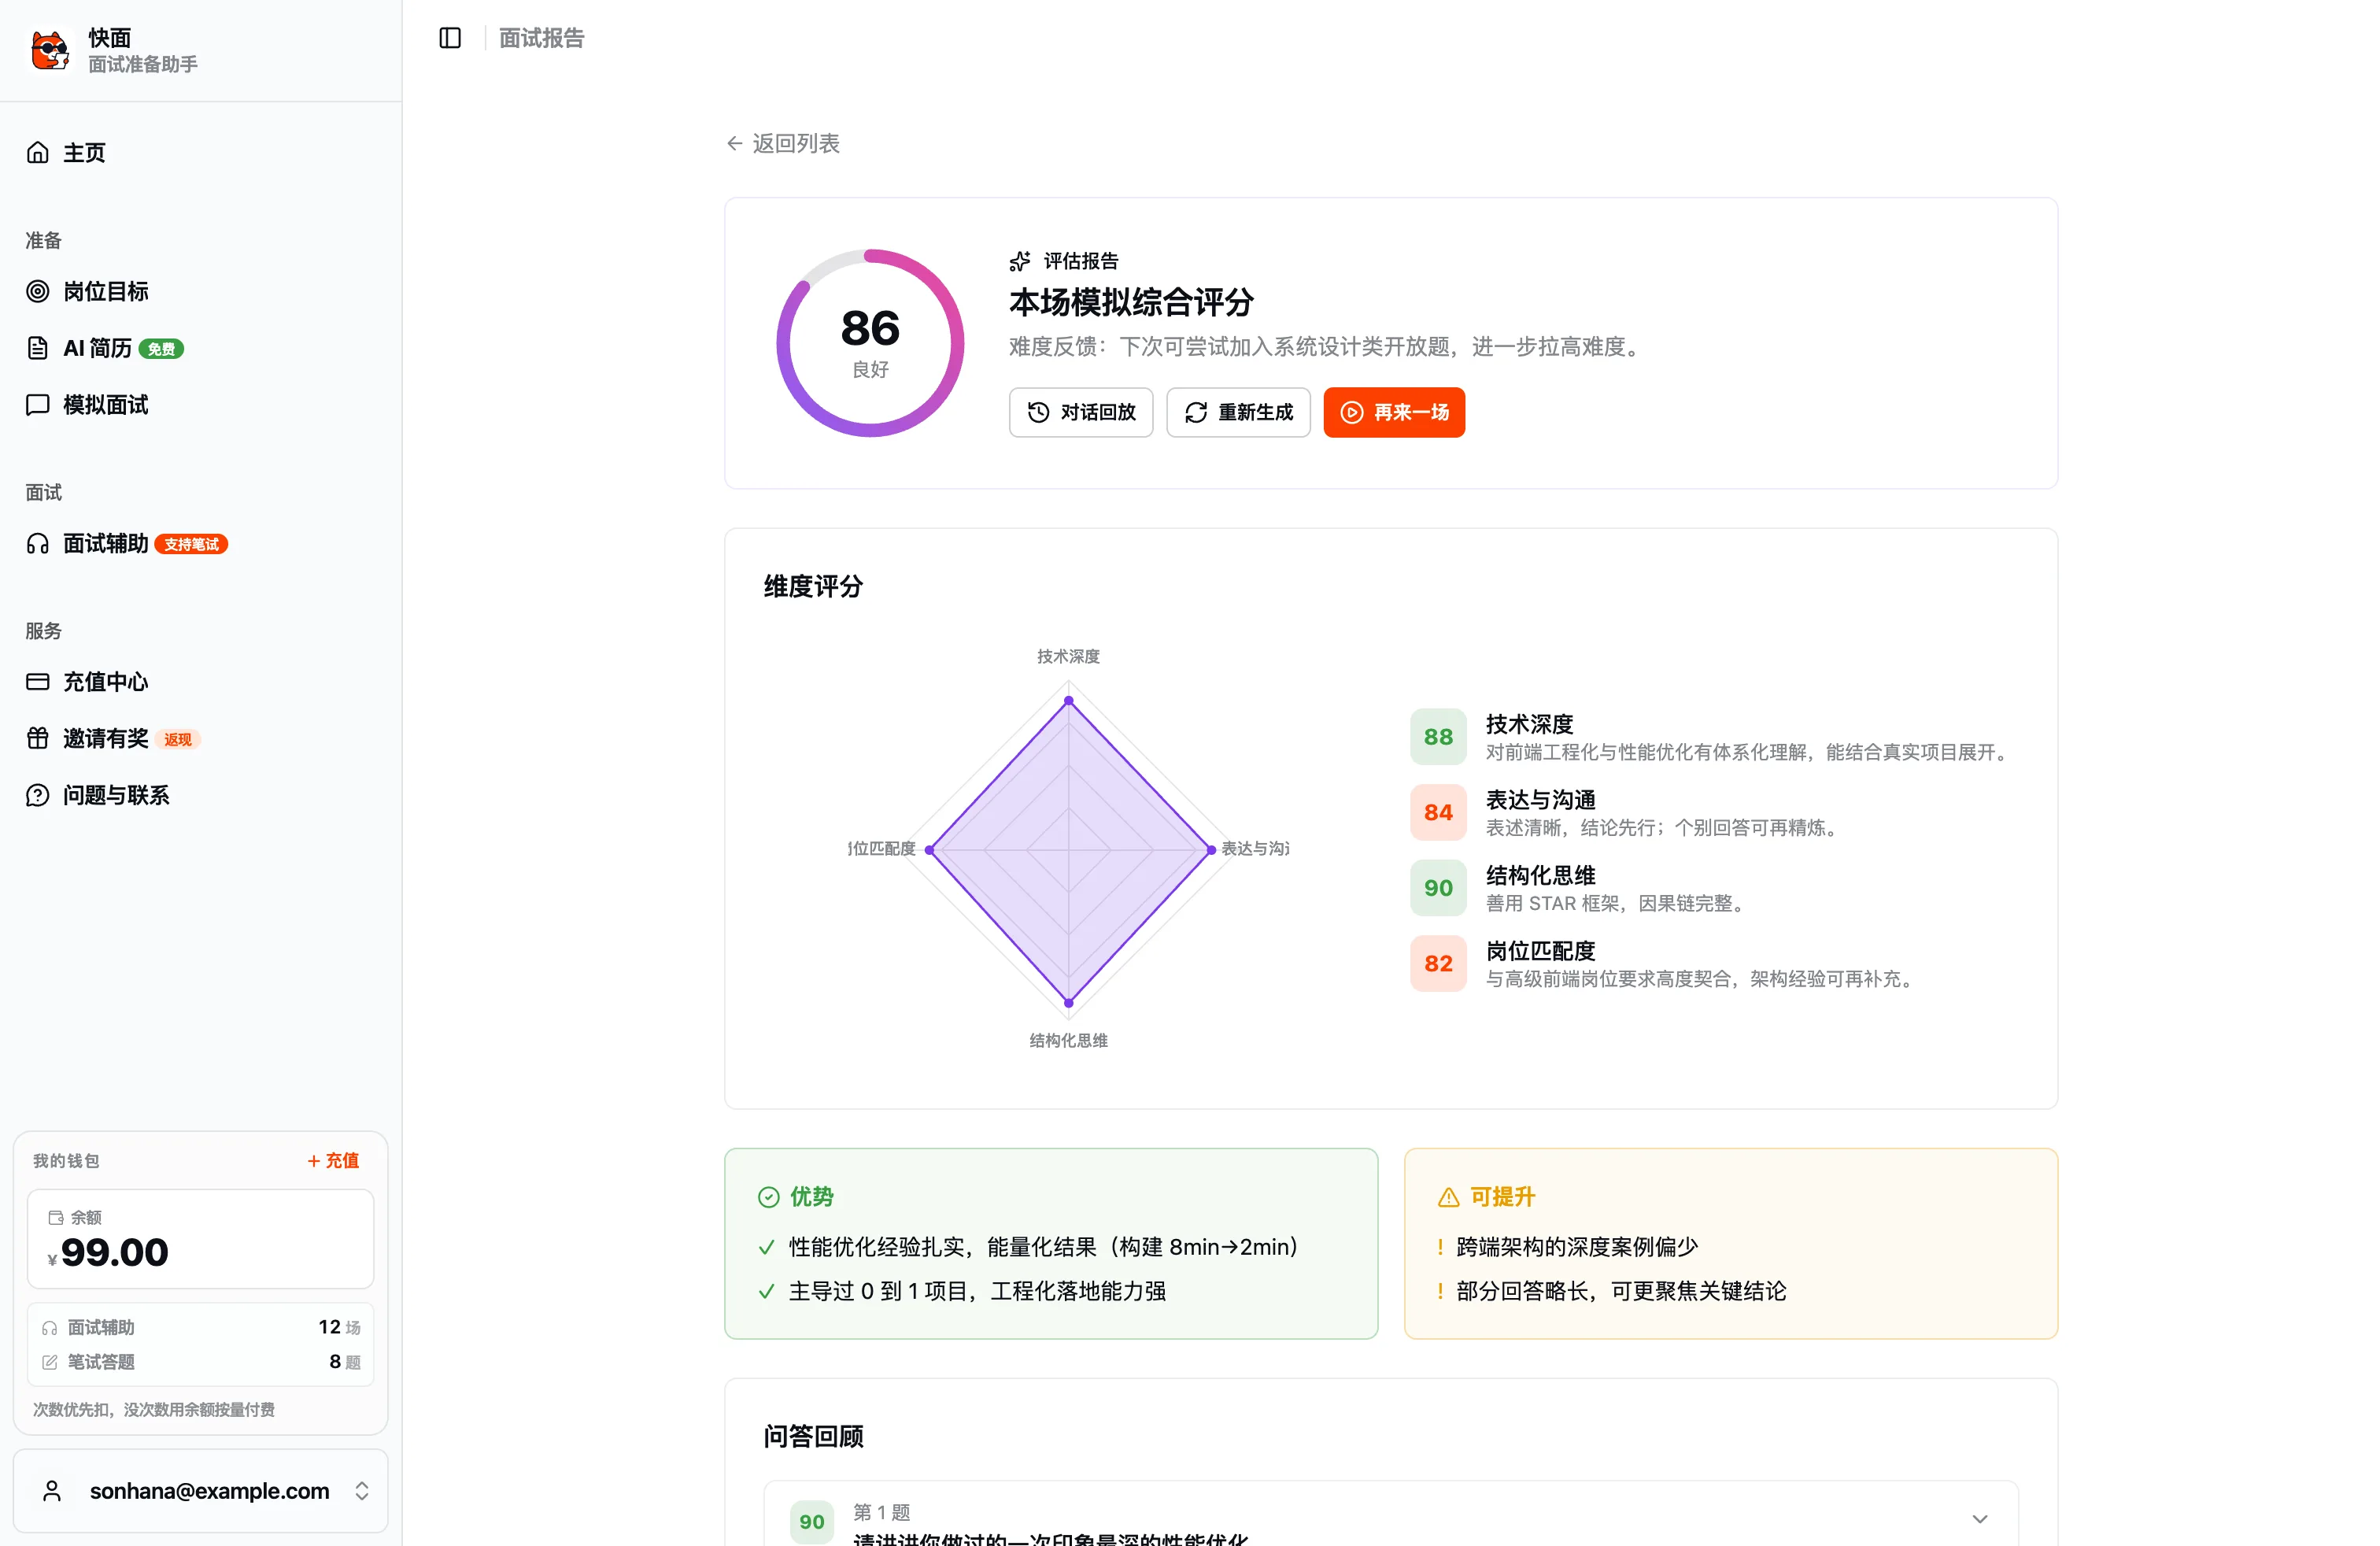Click the 重新生成 button
This screenshot has height=1546, width=2380.
coord(1238,412)
